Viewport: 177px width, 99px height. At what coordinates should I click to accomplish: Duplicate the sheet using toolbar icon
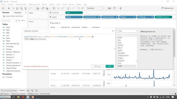pyautogui.click(x=43, y=8)
